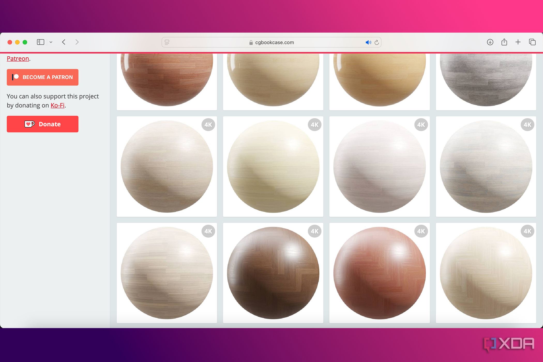Toggle the Safari sidebar button
543x362 pixels.
41,42
